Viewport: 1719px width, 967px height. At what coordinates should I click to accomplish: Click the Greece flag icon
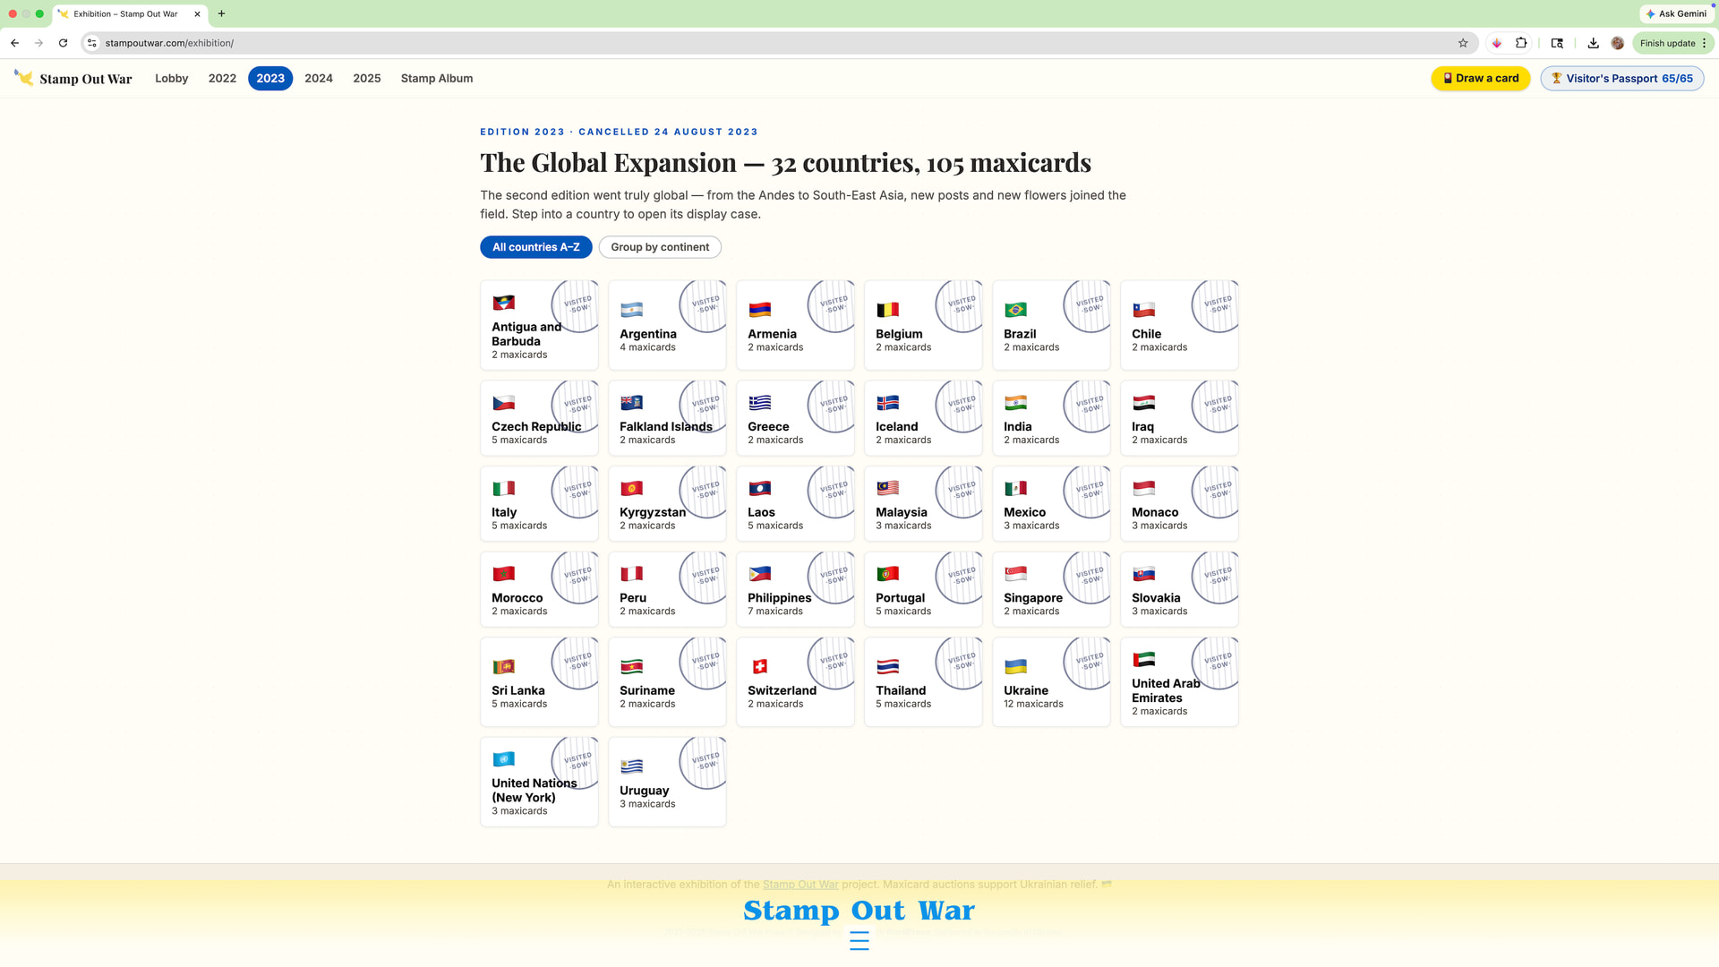pos(759,403)
